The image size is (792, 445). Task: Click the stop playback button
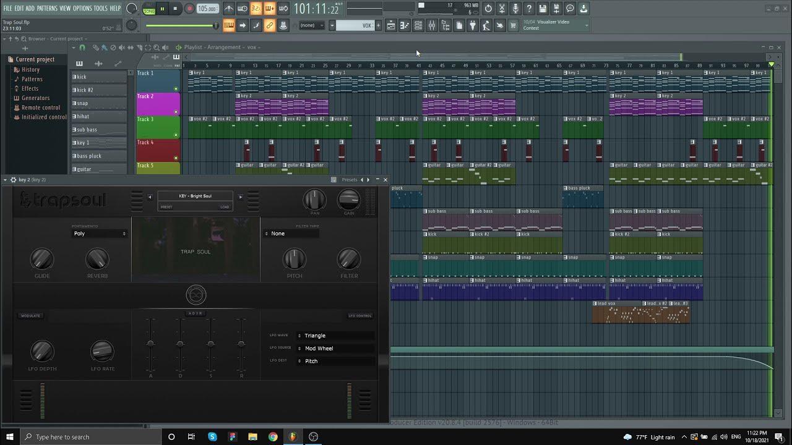pos(175,9)
